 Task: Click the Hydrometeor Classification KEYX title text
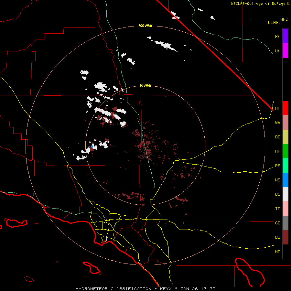pos(145,288)
